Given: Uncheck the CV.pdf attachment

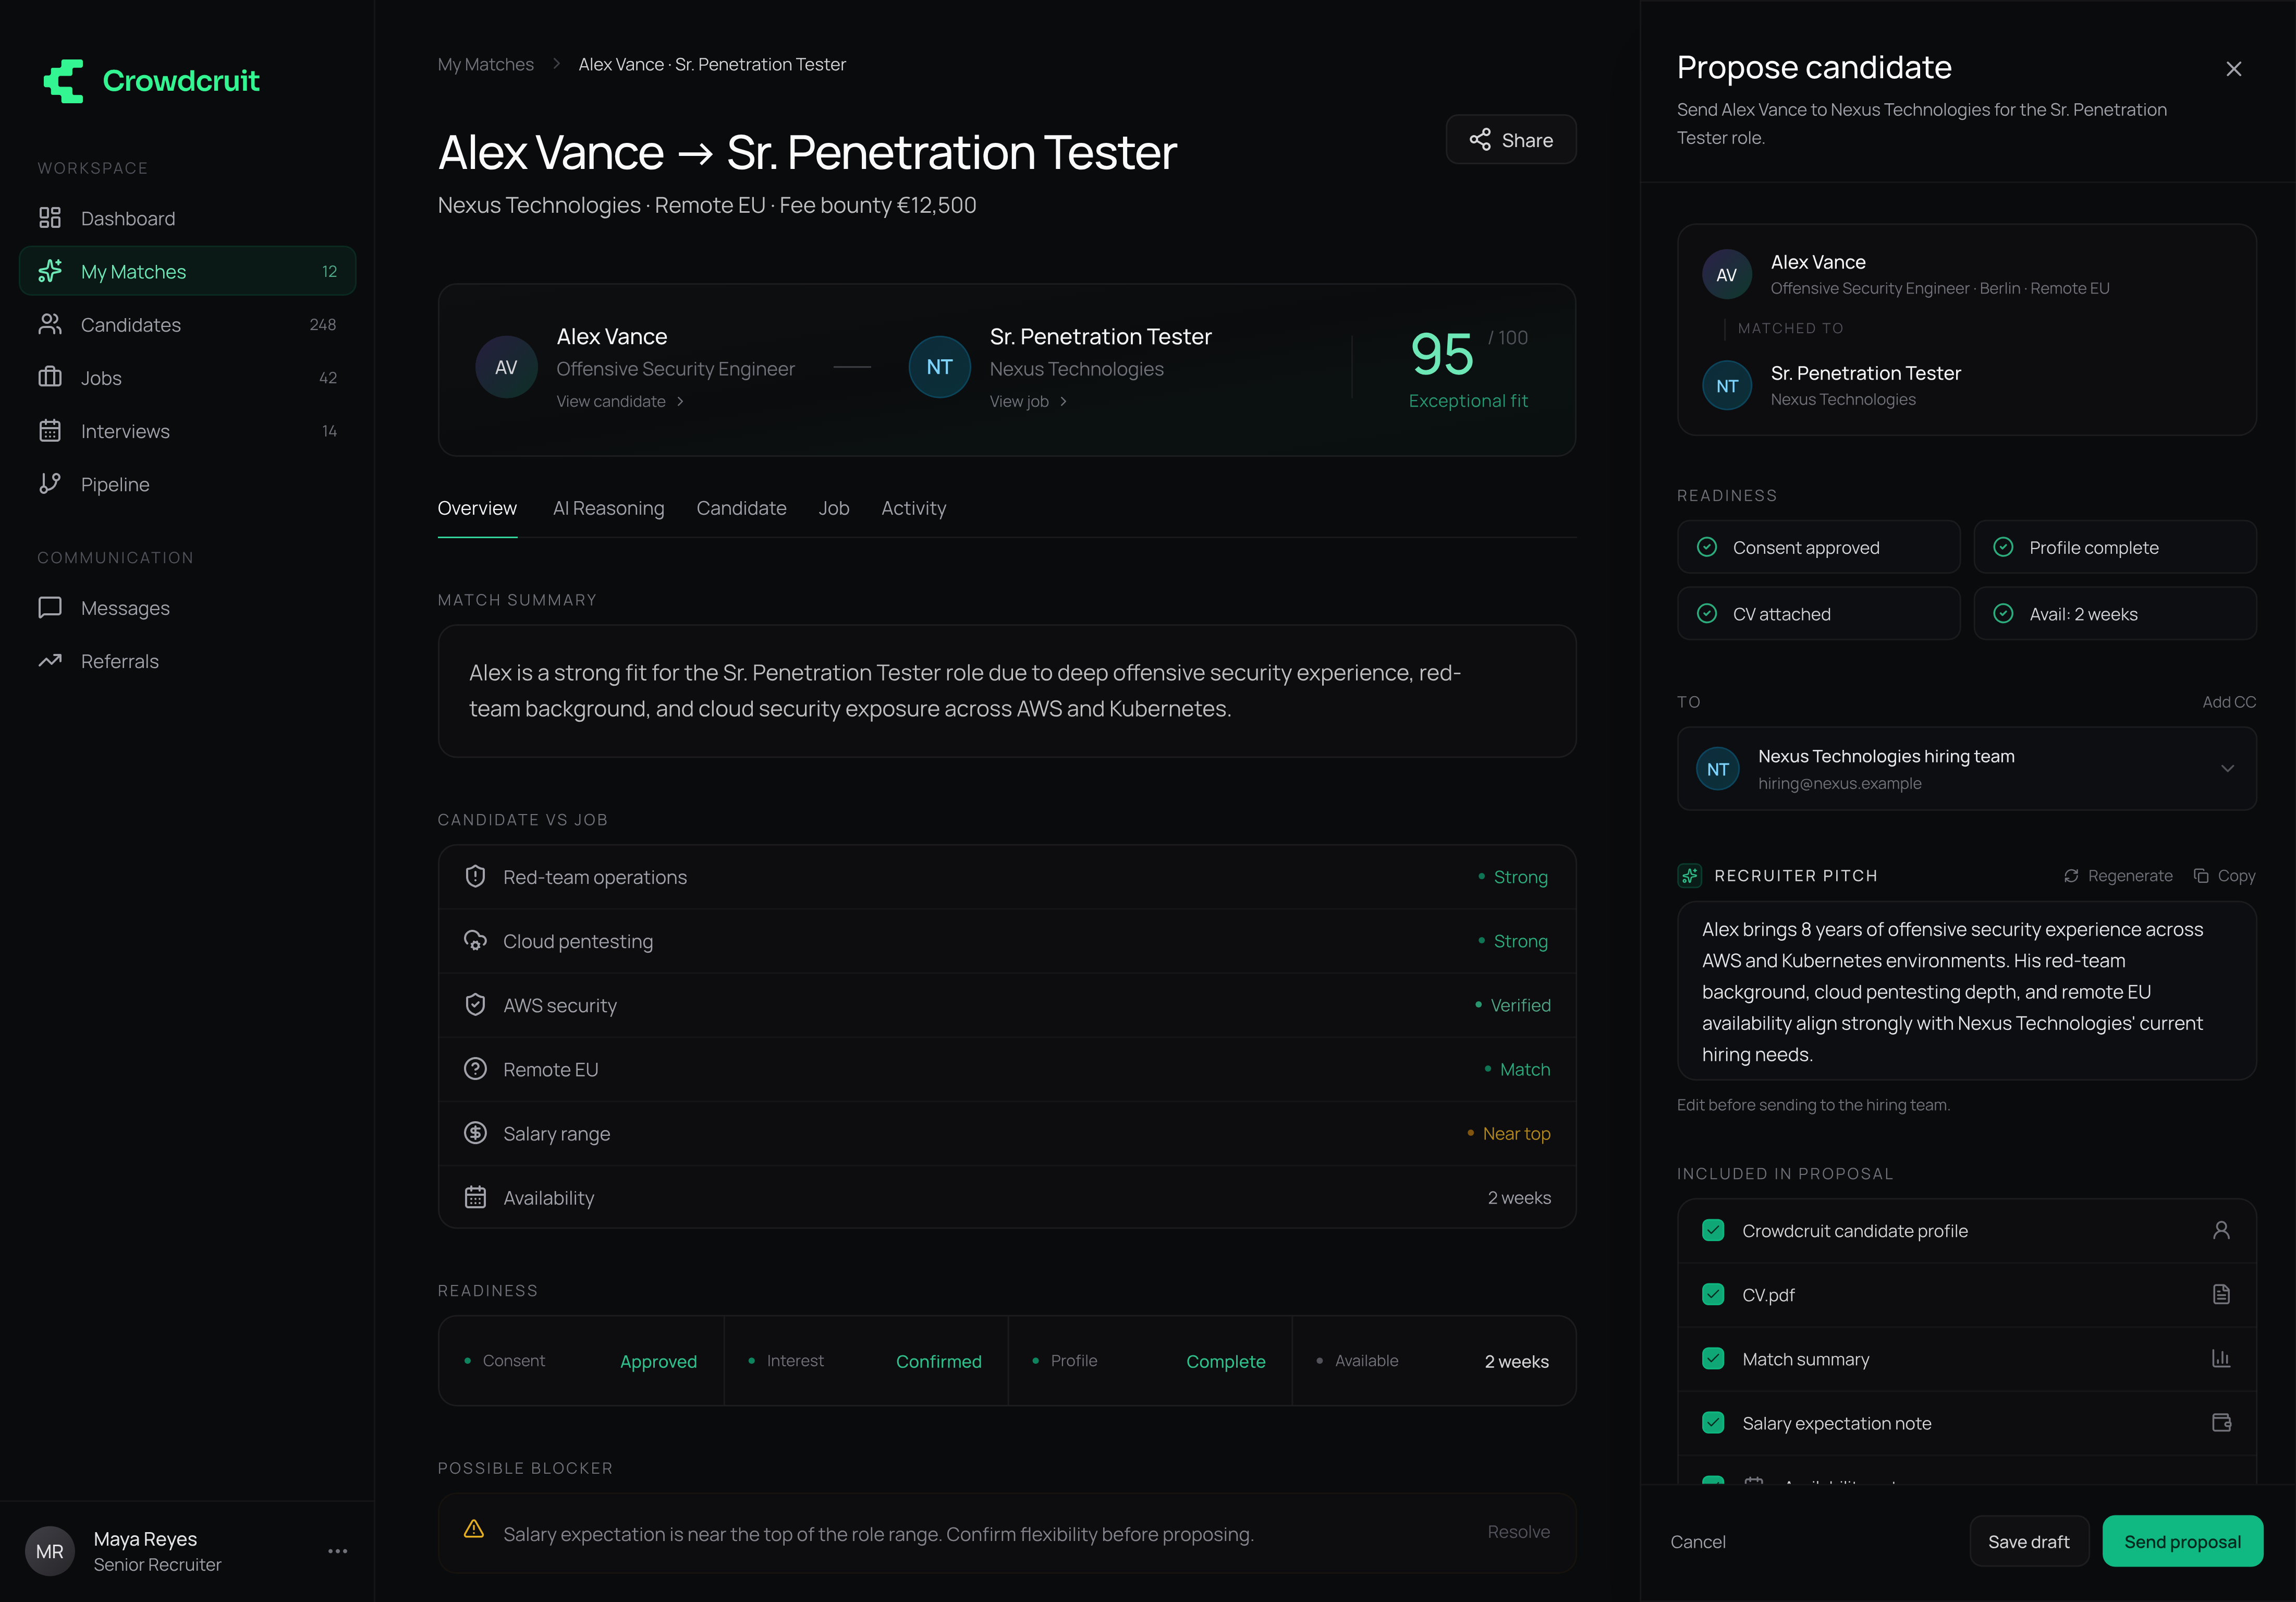Looking at the screenshot, I should pos(1713,1294).
